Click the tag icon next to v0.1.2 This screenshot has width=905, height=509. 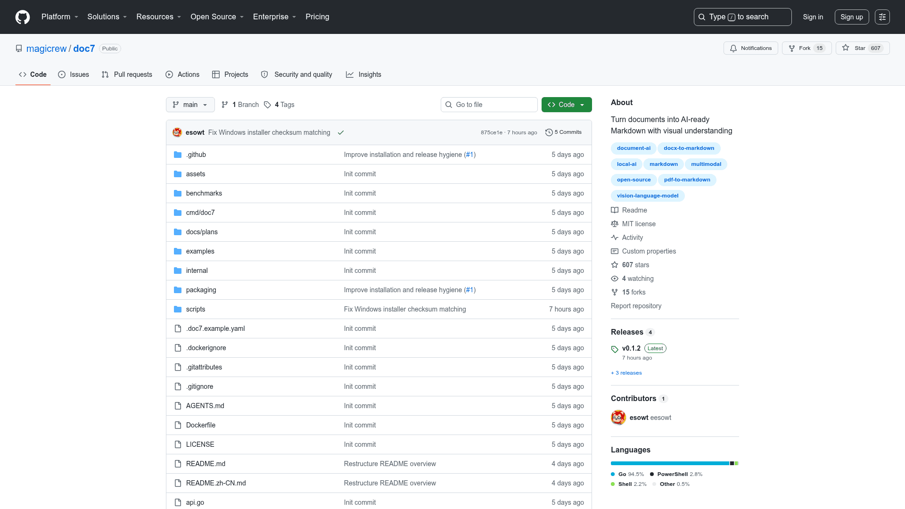615,349
